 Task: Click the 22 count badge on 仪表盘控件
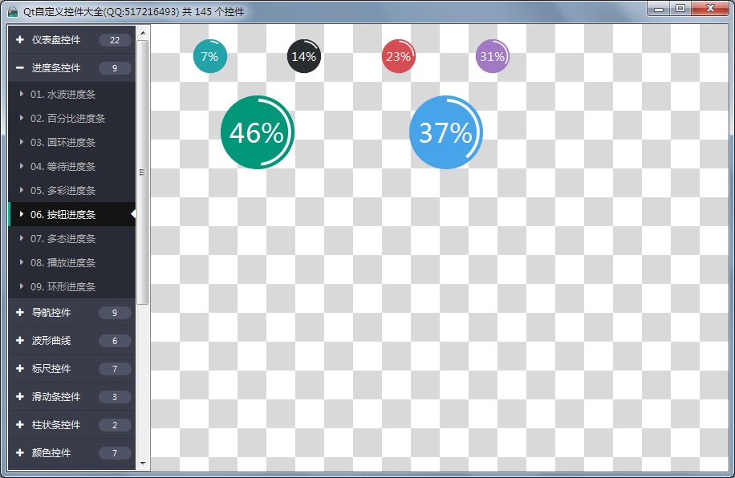click(x=115, y=40)
